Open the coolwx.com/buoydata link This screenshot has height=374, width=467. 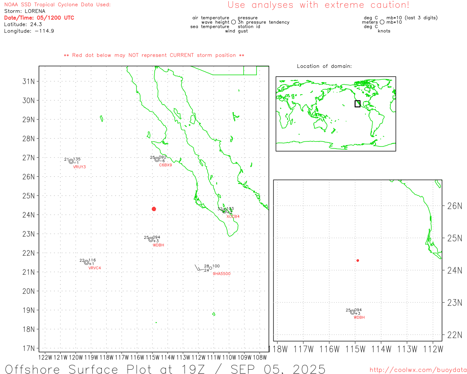(418, 370)
